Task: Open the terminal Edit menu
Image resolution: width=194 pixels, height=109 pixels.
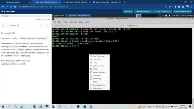Action: 59,22
